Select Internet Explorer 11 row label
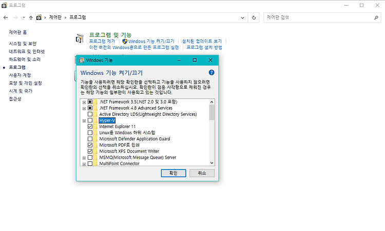This screenshot has height=231, width=385. (x=118, y=127)
